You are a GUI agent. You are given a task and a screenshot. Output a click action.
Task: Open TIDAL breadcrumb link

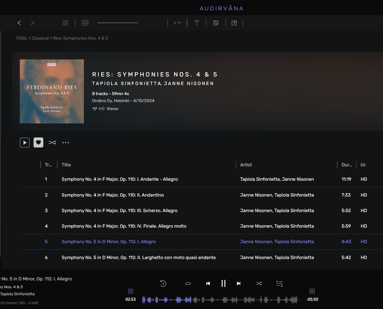[x=22, y=38]
